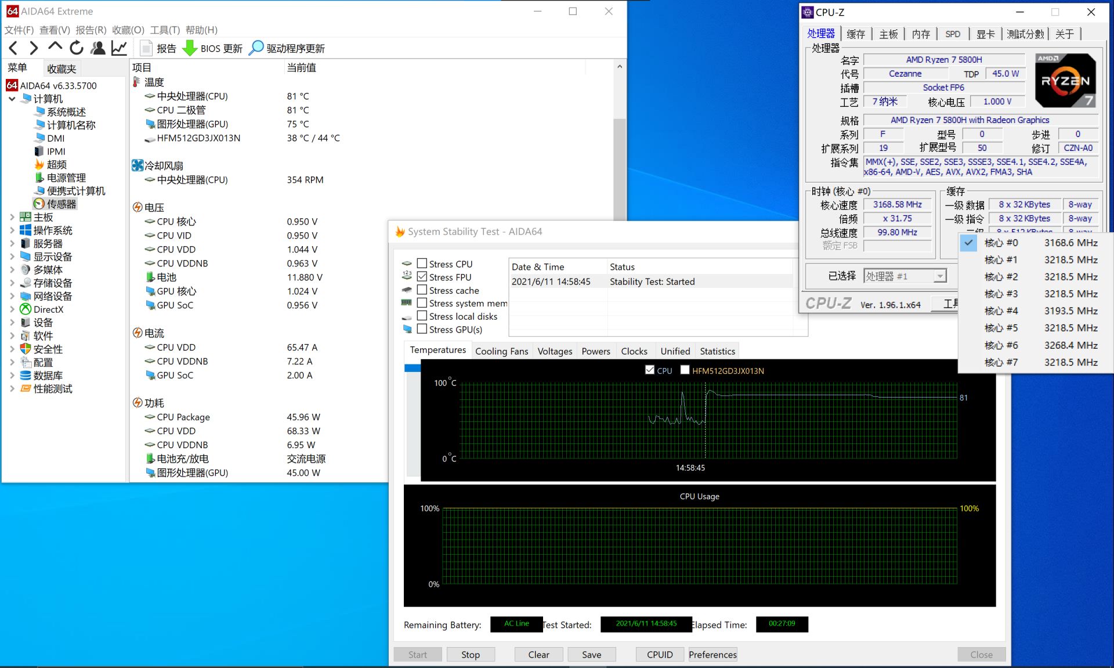Screen dimensions: 1114x668
Task: Click 驱动程序更新 driver update button
Action: [287, 48]
